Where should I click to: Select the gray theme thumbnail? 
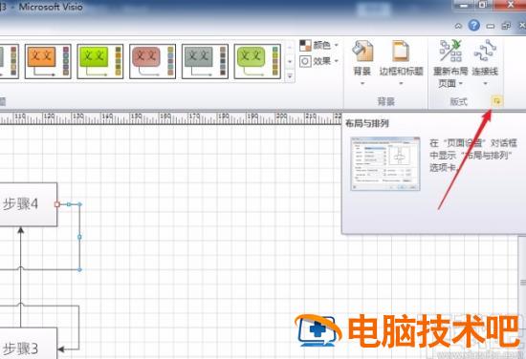[x=205, y=61]
